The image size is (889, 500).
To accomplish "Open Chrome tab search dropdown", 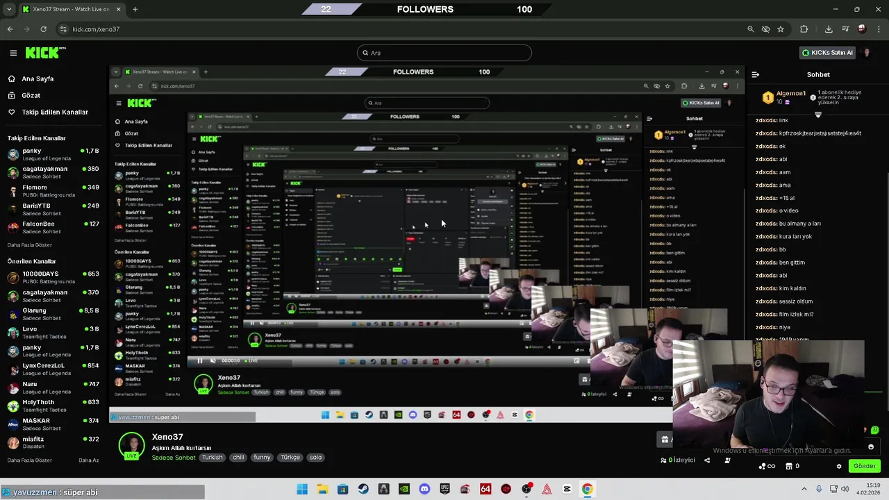I will 9,9.
